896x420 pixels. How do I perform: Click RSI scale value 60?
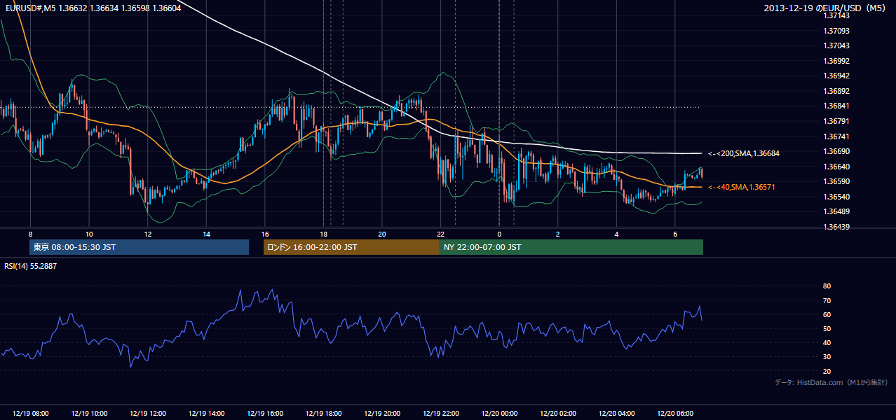pyautogui.click(x=827, y=314)
